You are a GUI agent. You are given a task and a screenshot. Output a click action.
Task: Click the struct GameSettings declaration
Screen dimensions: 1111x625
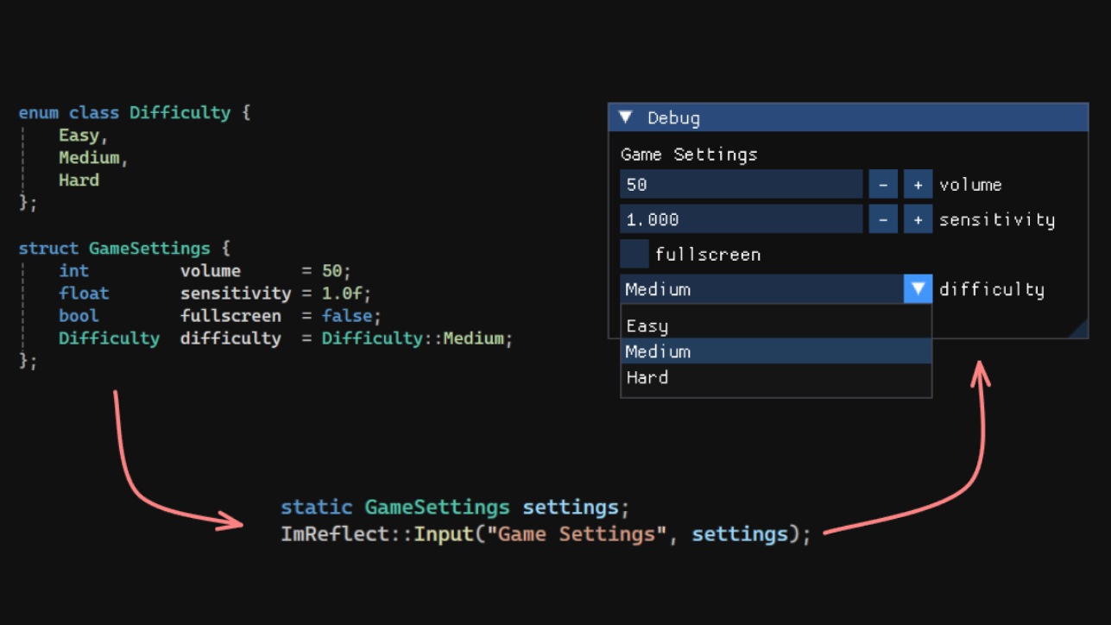coord(124,249)
